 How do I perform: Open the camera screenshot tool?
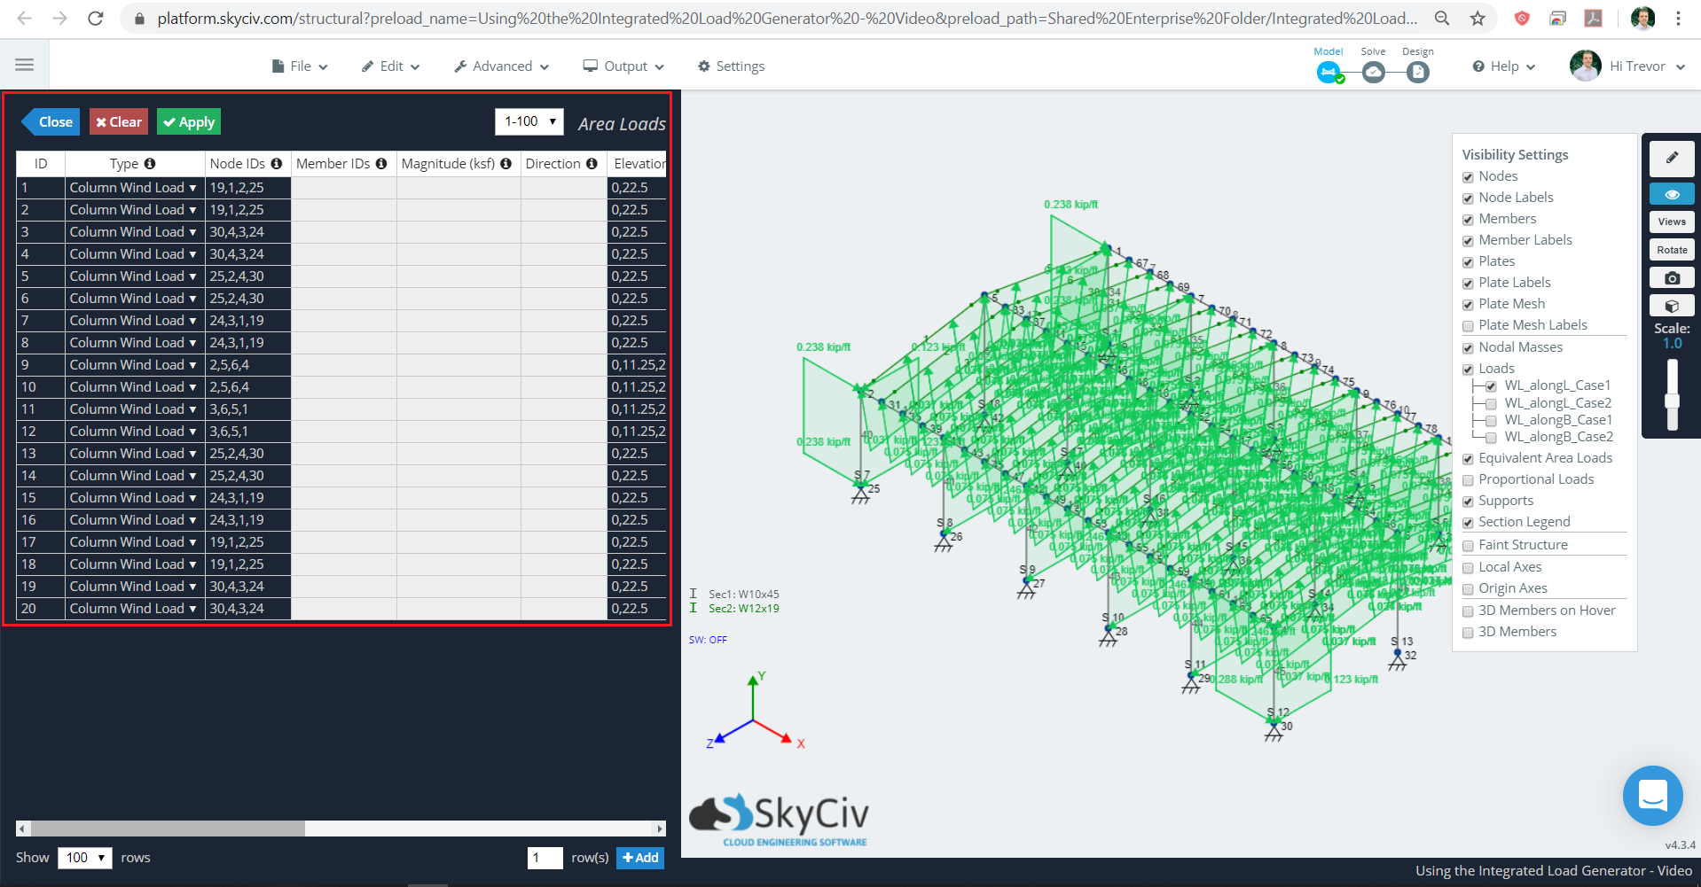pos(1671,277)
